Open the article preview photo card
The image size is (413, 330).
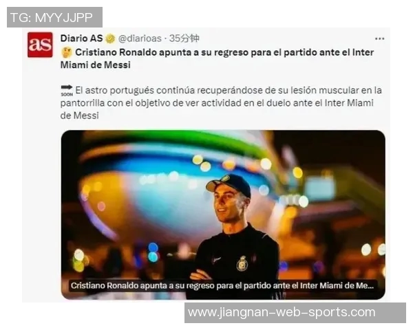[223, 214]
